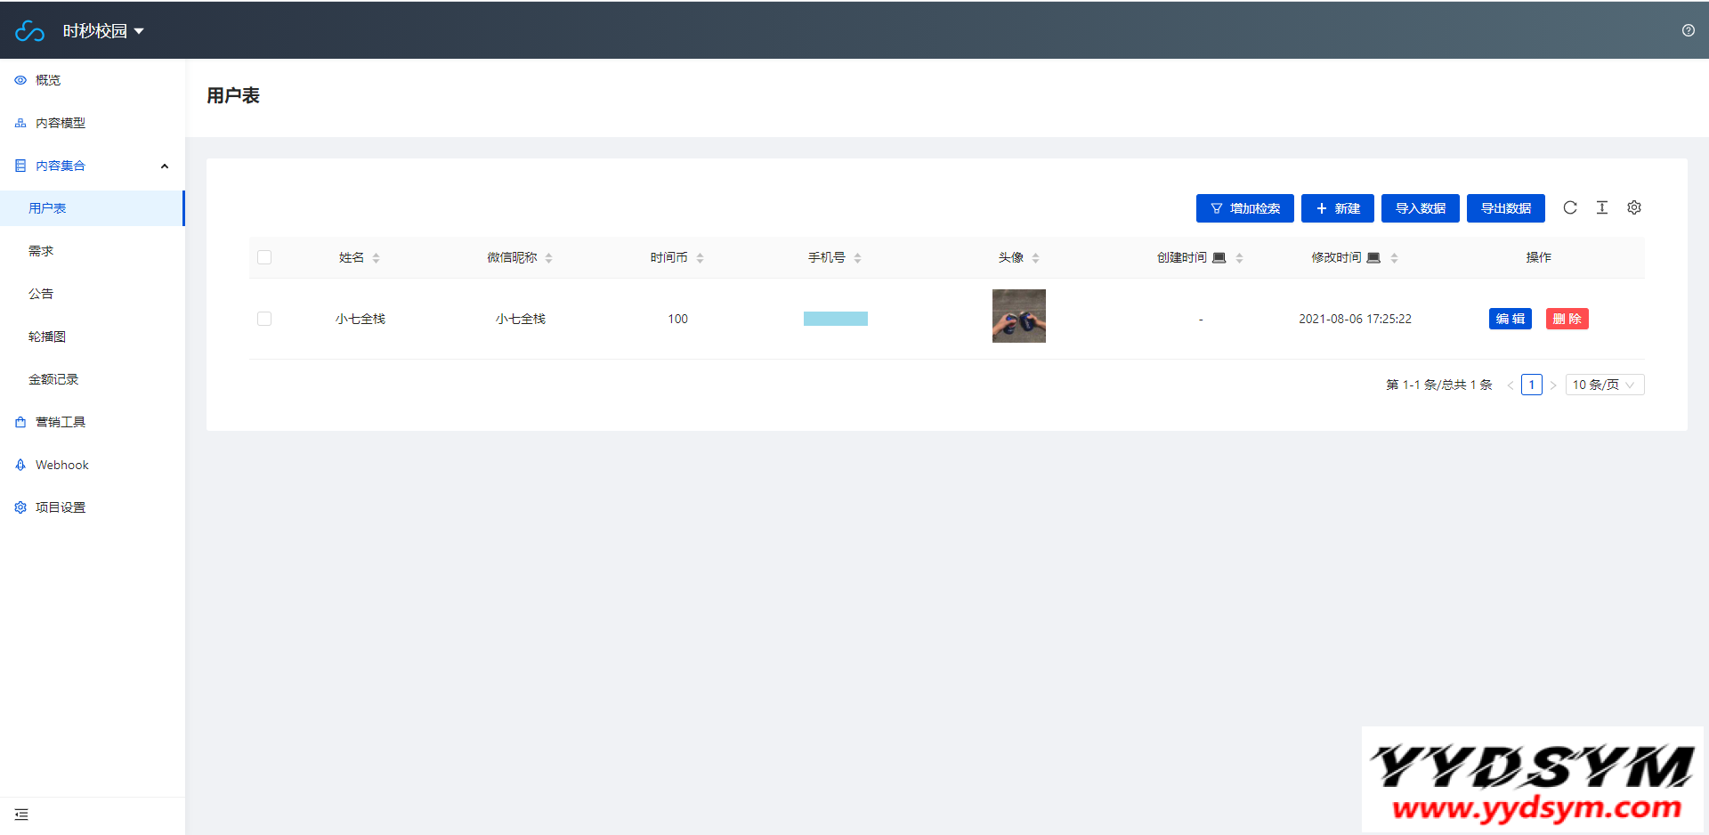Image resolution: width=1709 pixels, height=835 pixels.
Task: Collapse the 内容集合 sidebar section
Action: click(164, 166)
